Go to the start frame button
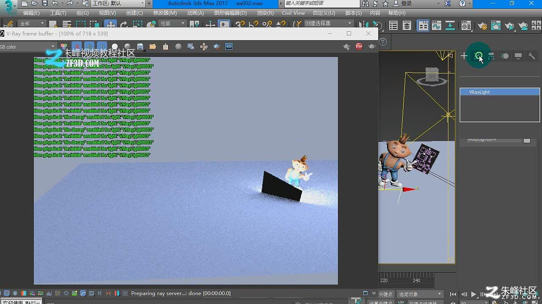The image size is (542, 304). pos(453,294)
